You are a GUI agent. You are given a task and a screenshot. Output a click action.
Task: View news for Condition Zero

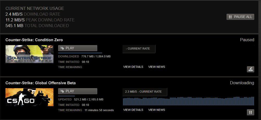(157, 67)
